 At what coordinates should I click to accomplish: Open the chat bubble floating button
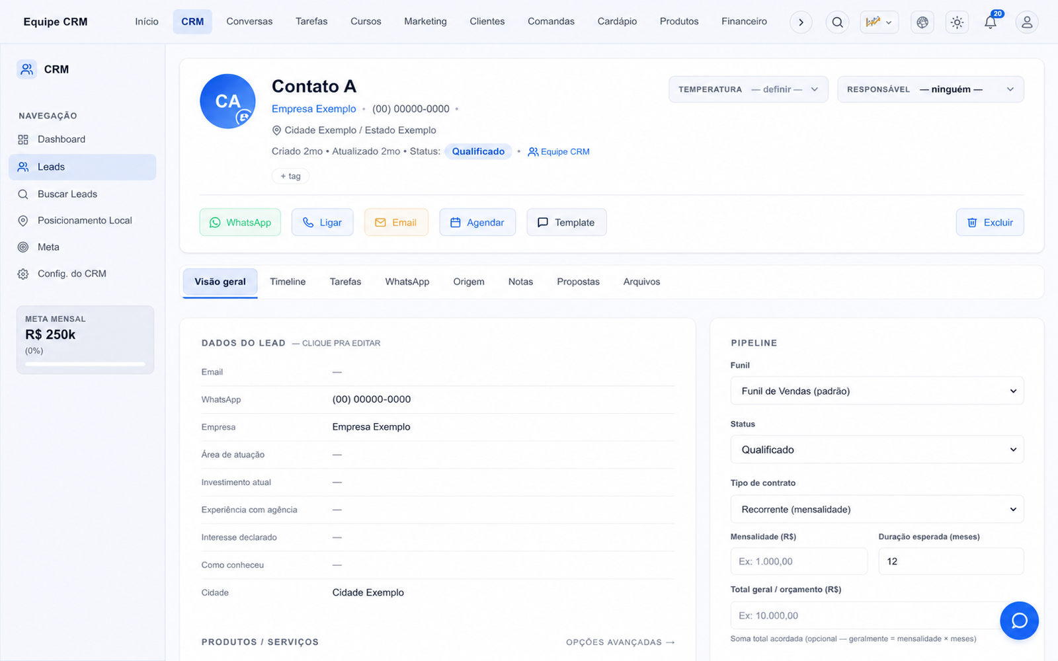[1019, 621]
